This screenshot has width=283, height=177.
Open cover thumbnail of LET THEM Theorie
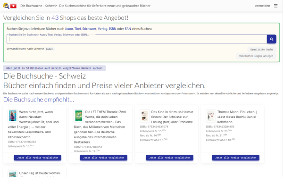[79, 116]
